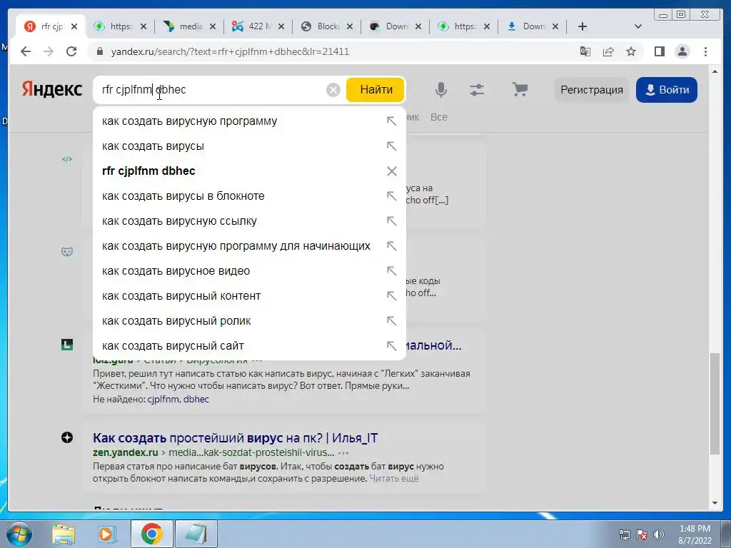Click the page vertical scrollbar thumb

(x=715, y=404)
